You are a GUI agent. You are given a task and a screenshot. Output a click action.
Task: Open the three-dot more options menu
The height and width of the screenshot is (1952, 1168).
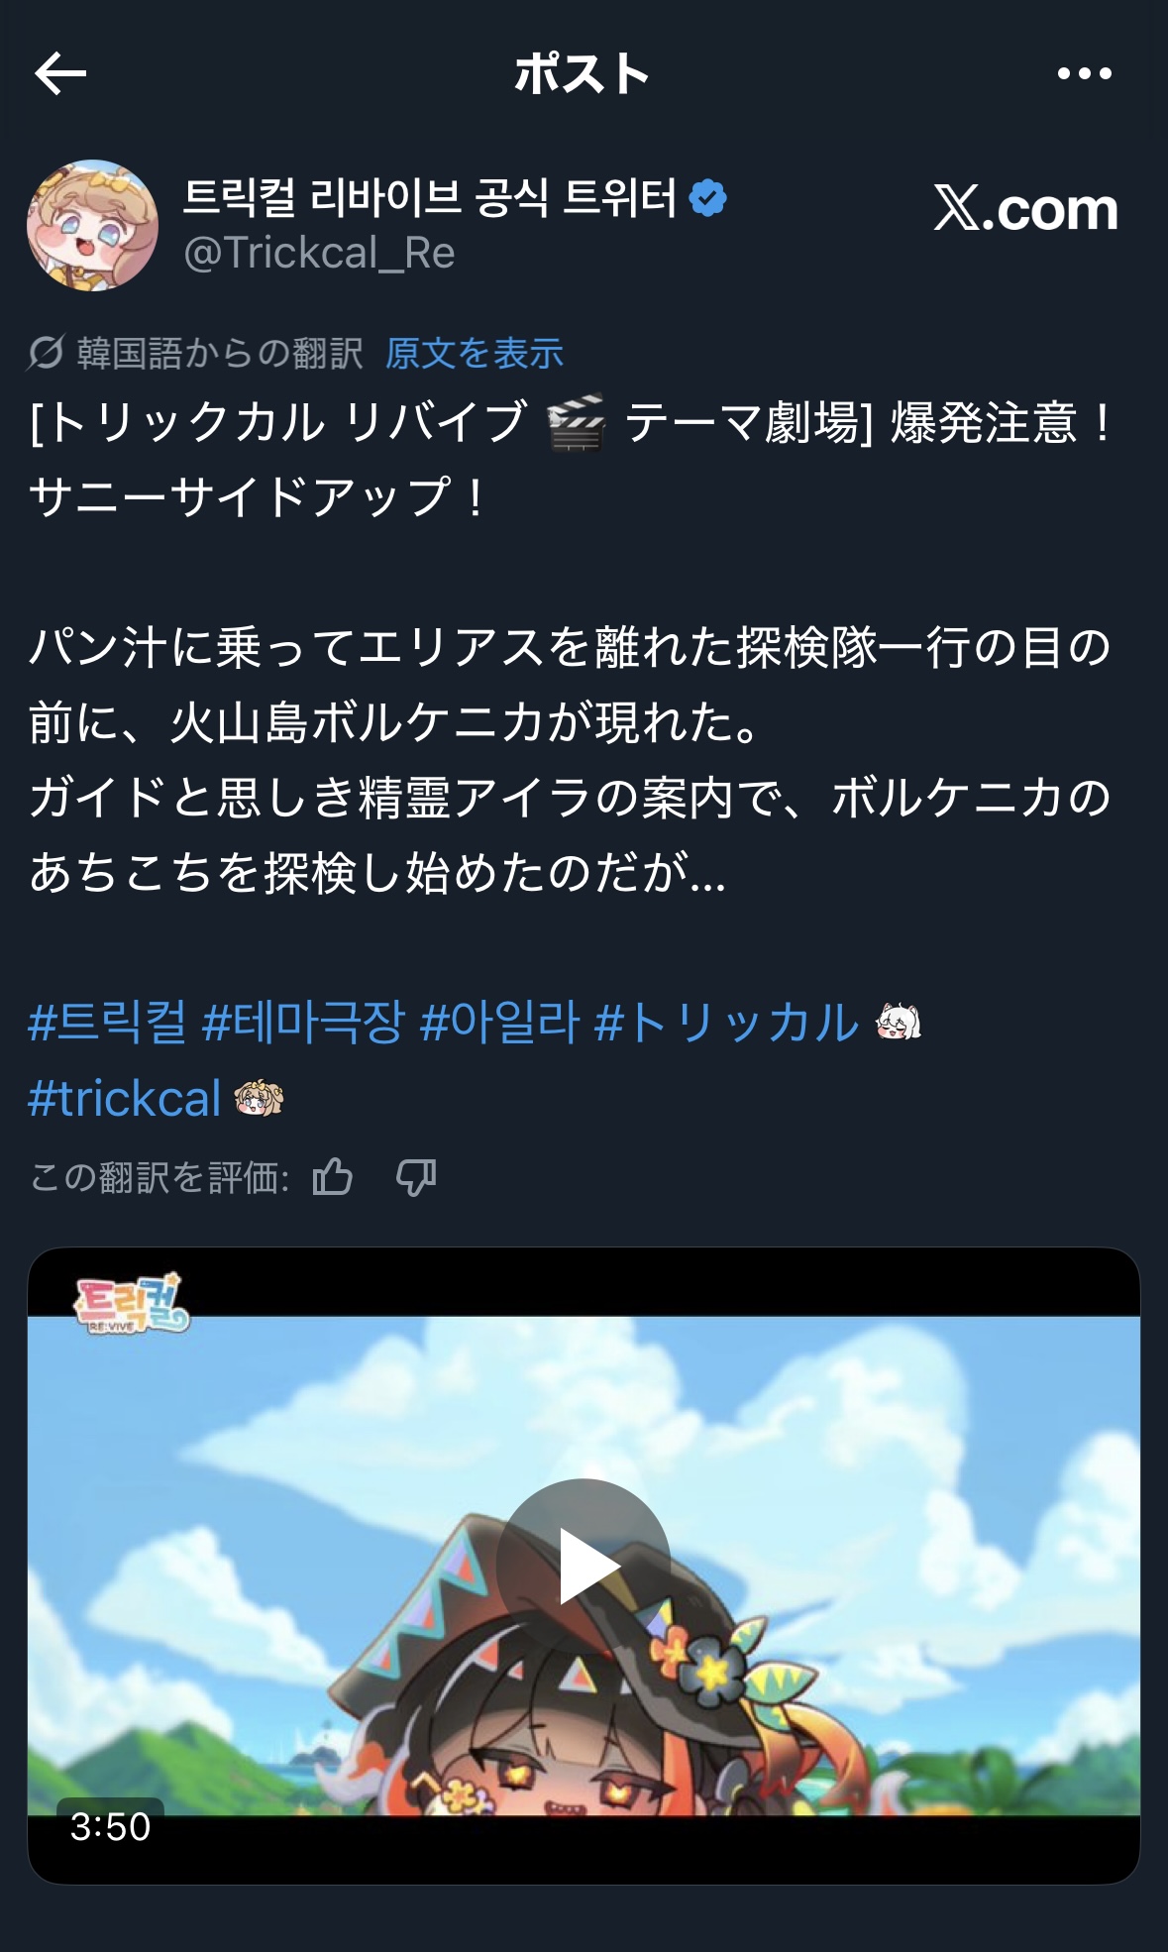click(x=1084, y=73)
